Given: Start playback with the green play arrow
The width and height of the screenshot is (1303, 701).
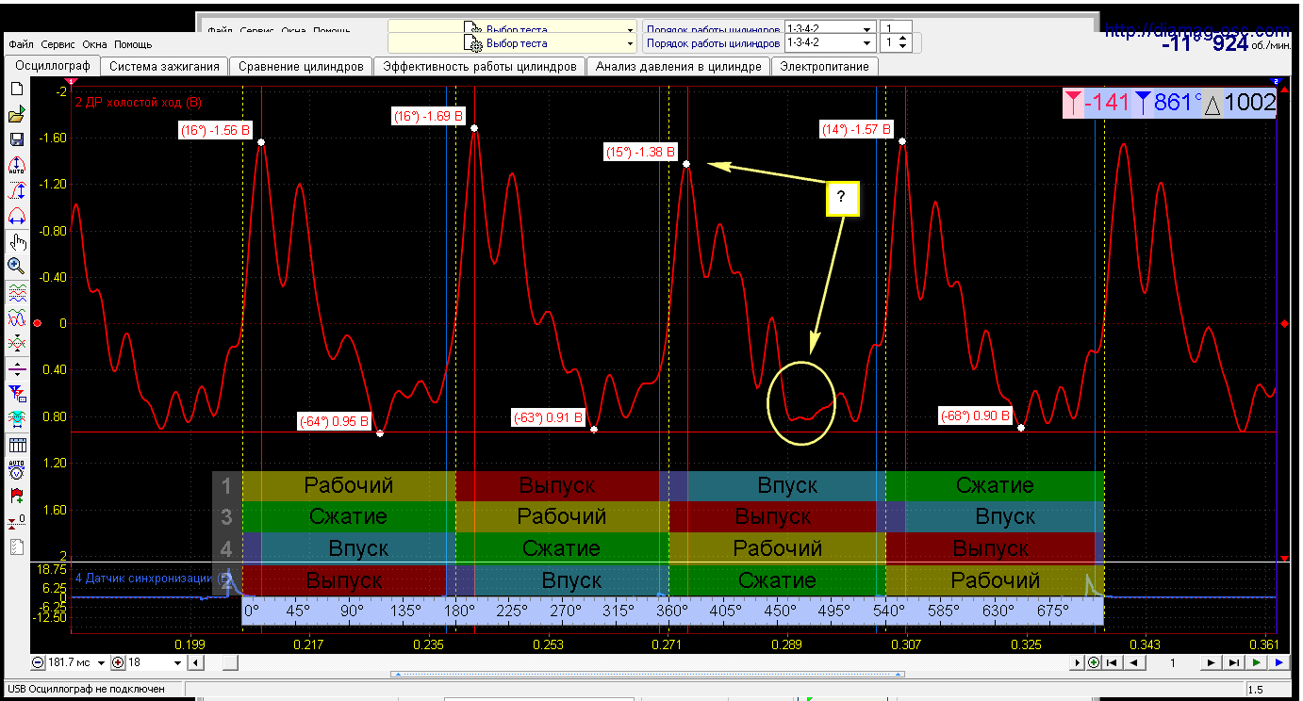Looking at the screenshot, I should (x=1256, y=662).
